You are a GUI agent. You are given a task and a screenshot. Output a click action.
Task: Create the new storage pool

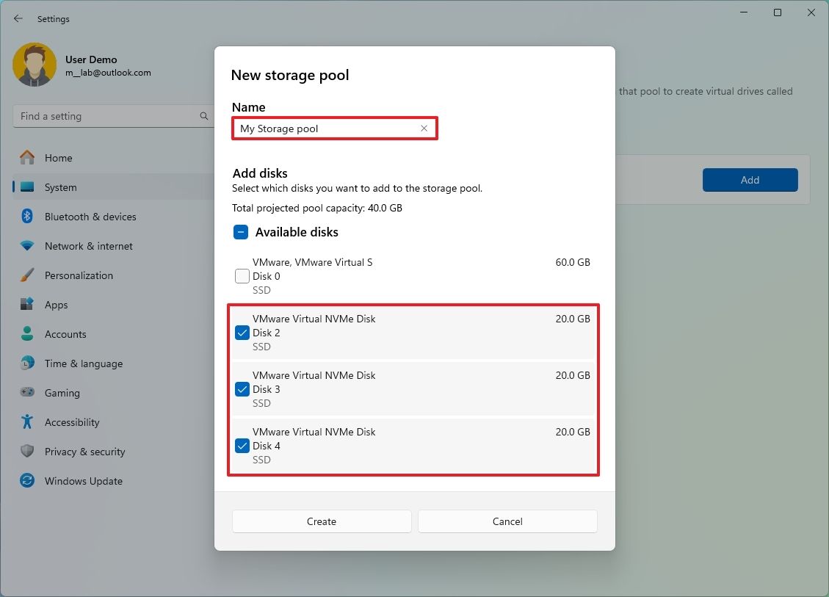[x=321, y=521]
